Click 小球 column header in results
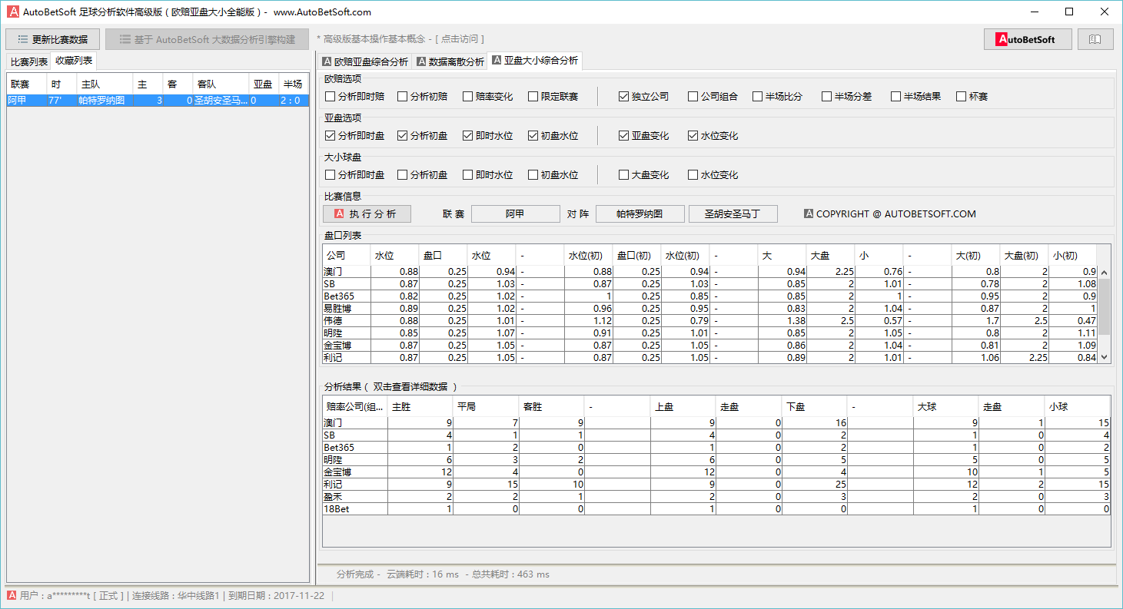 click(x=1078, y=407)
